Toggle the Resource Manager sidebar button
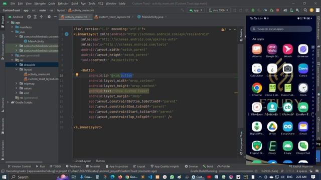This screenshot has height=180, width=321. point(3,46)
